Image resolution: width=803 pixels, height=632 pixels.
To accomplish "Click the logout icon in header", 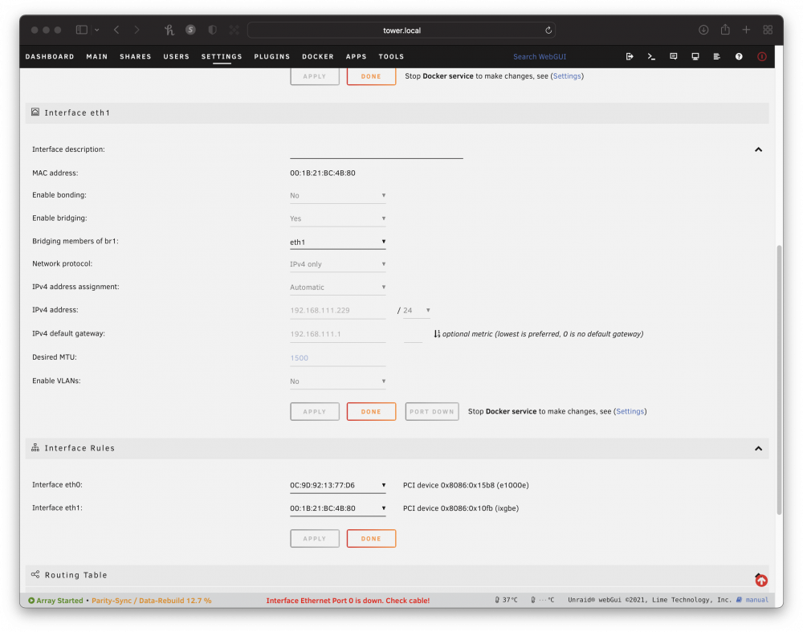I will (630, 56).
